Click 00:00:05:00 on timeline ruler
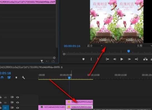Screen dimensions: 152x110 (x=66, y=75)
